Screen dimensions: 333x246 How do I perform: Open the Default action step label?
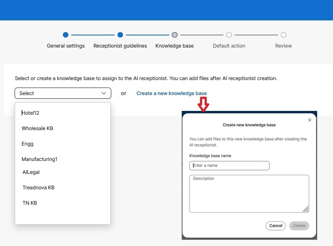tap(229, 46)
